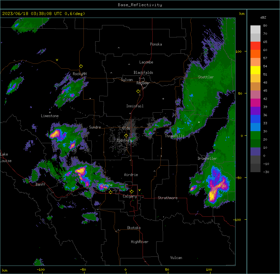
Task: Click the yellow storm core southeast of Drumheller
Action: [x=212, y=195]
